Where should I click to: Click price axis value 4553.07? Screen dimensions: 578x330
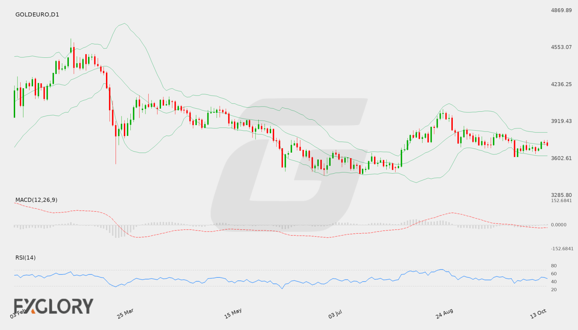tap(561, 47)
